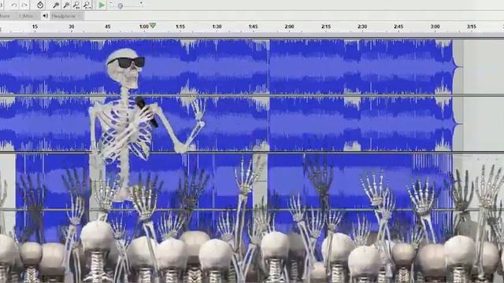Viewport: 504px width, 283px height.
Task: Open the sync-lock clock tool
Action: [x=40, y=5]
